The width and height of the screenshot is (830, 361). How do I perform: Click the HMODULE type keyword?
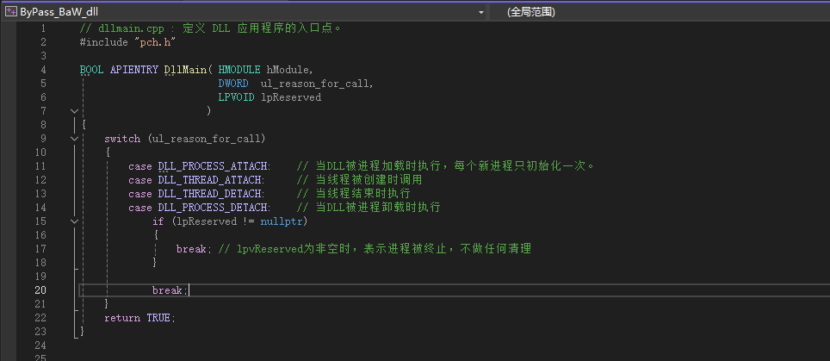(x=238, y=69)
